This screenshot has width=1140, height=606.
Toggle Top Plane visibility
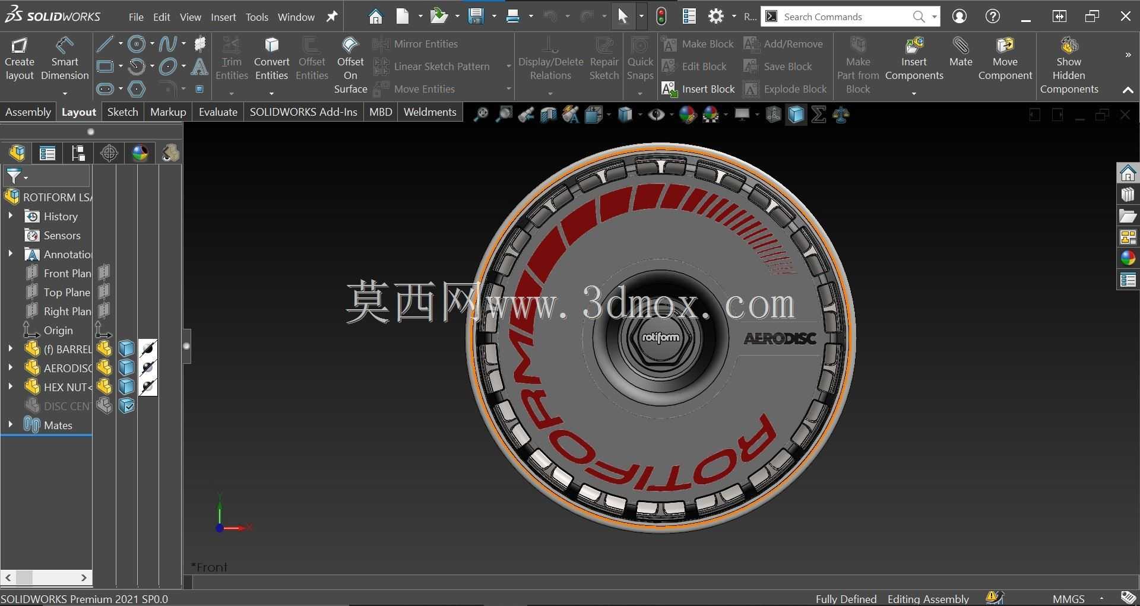point(104,291)
